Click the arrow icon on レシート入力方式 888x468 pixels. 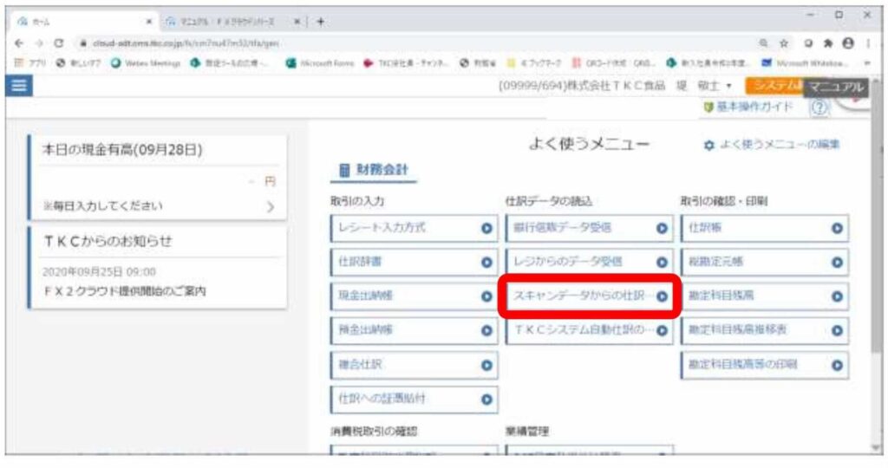486,228
